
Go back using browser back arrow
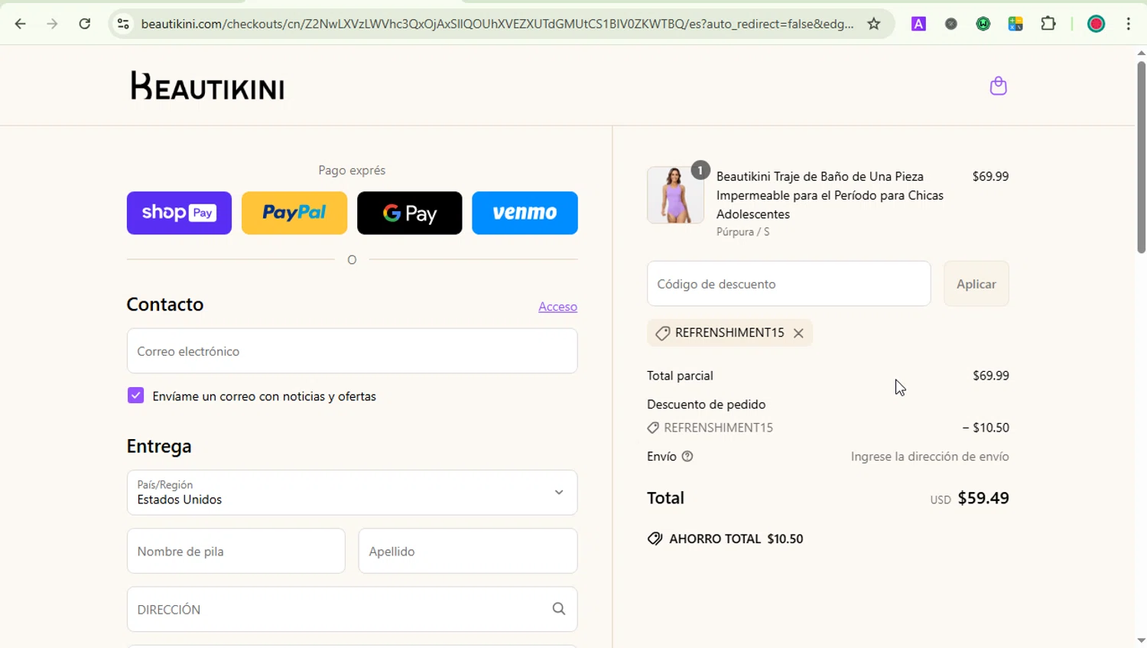pos(21,24)
